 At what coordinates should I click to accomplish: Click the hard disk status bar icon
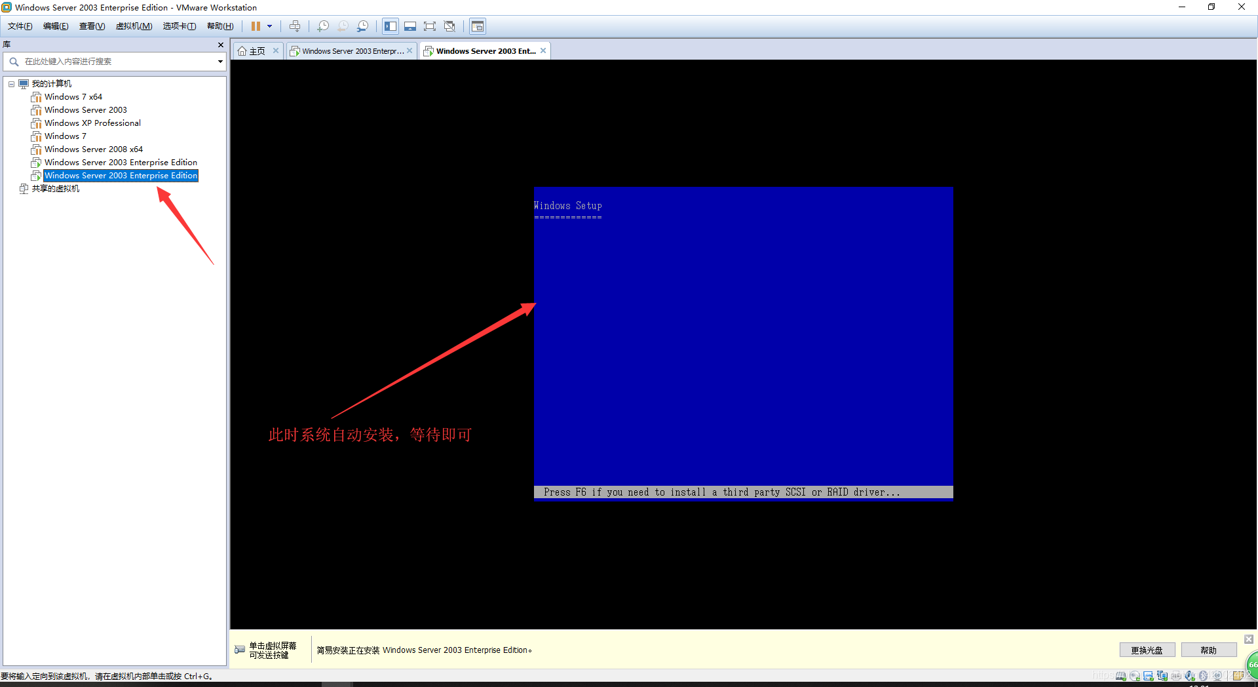click(1121, 676)
